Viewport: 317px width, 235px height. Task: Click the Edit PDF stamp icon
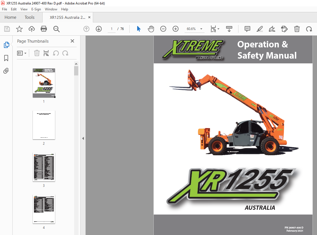point(284,29)
